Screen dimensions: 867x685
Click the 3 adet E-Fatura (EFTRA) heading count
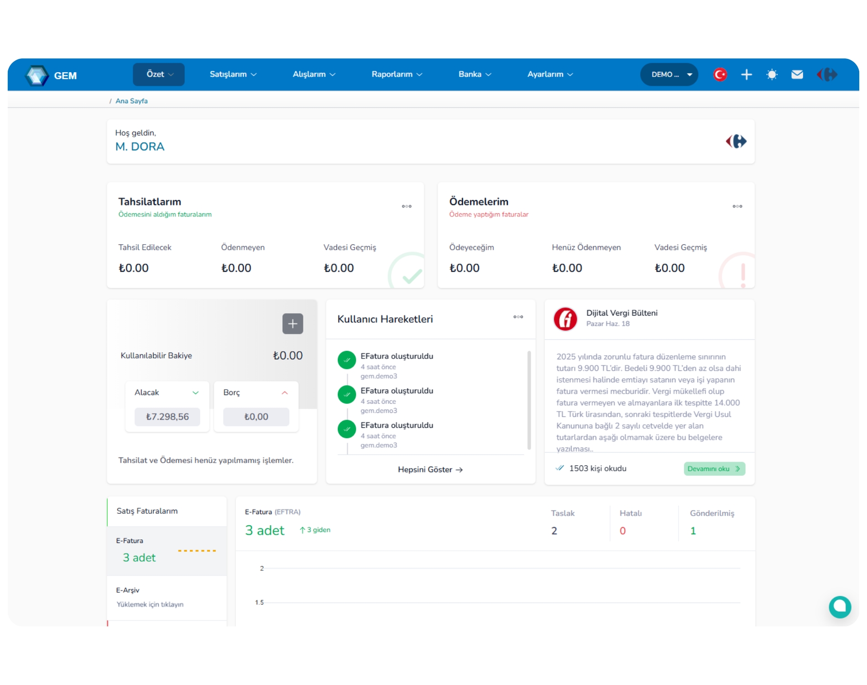(x=265, y=530)
